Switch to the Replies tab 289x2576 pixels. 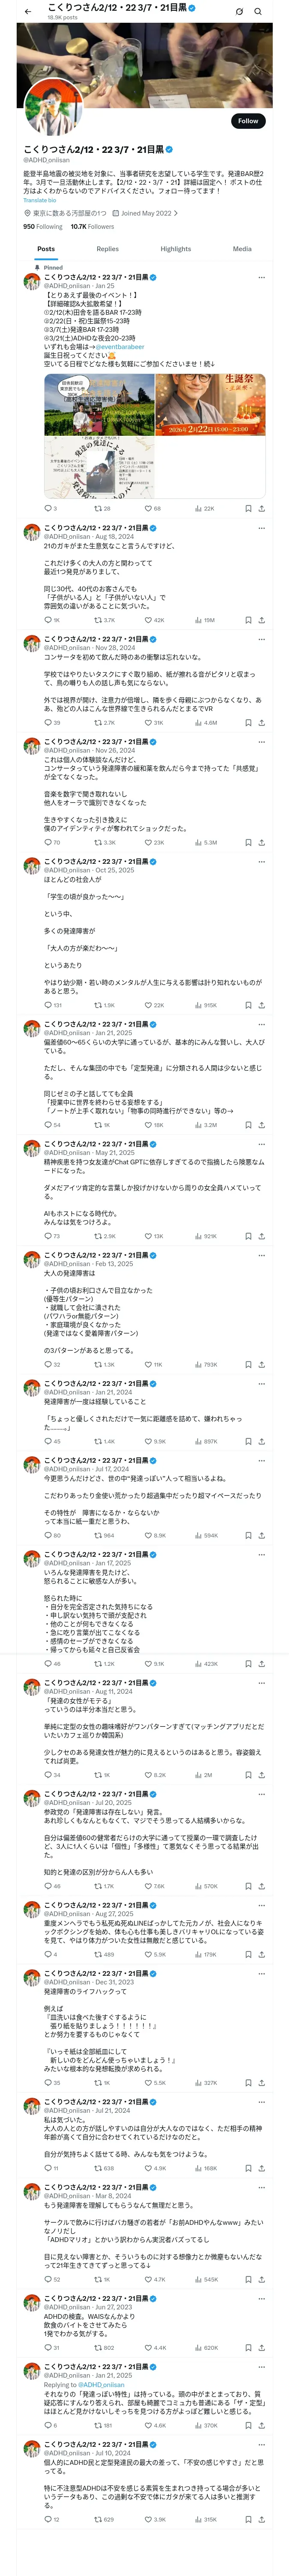[107, 249]
